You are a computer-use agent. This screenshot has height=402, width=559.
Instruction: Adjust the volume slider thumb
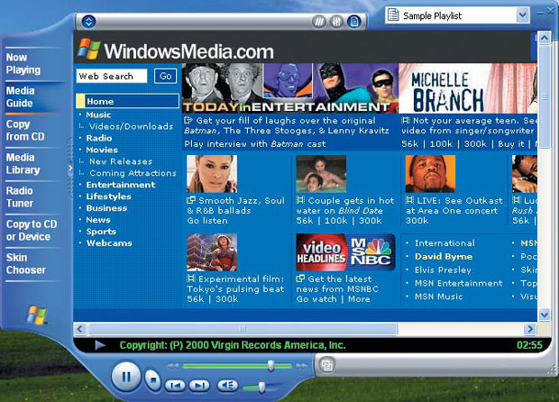(x=261, y=387)
